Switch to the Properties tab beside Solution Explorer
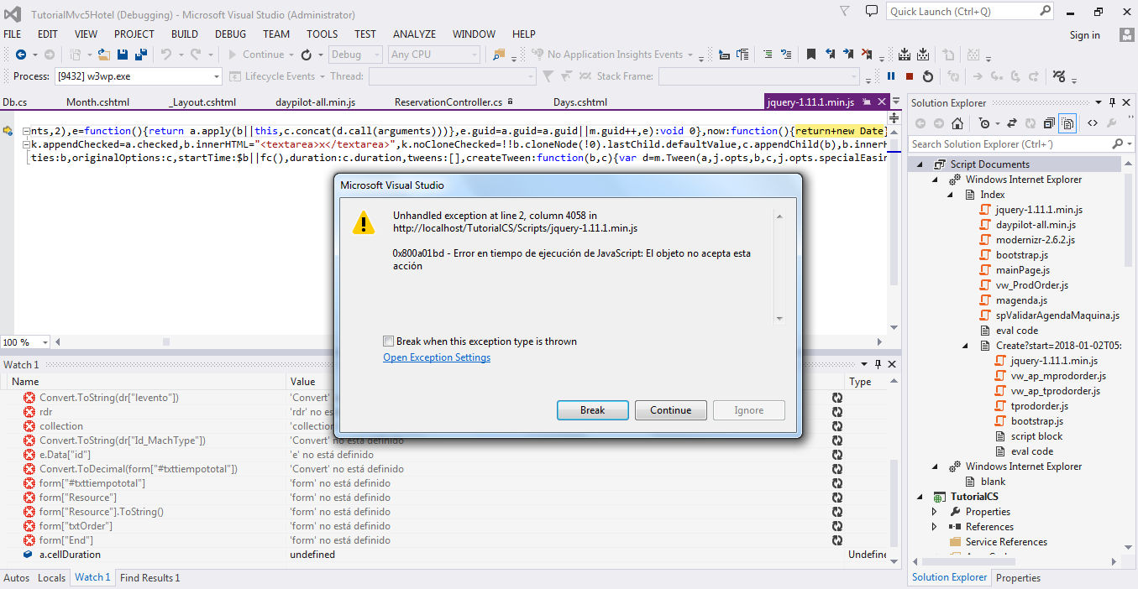Image resolution: width=1138 pixels, height=589 pixels. 1018,578
